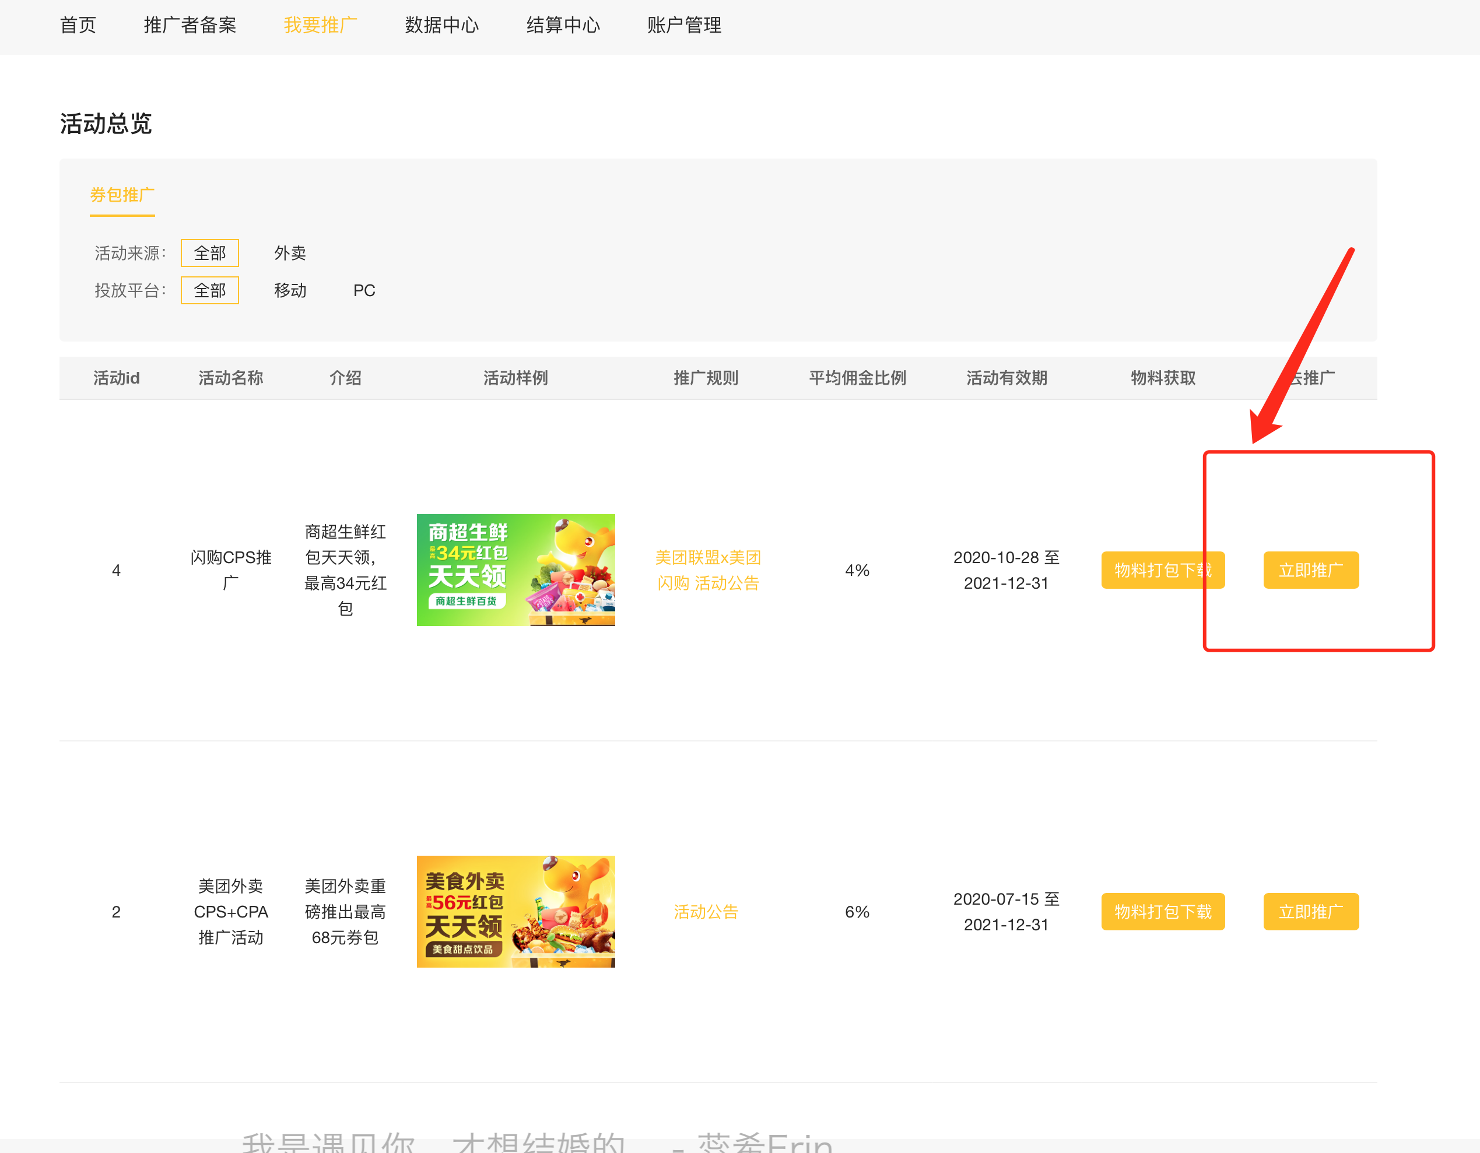
Task: Open 数据中心 in the top navigation
Action: 442,25
